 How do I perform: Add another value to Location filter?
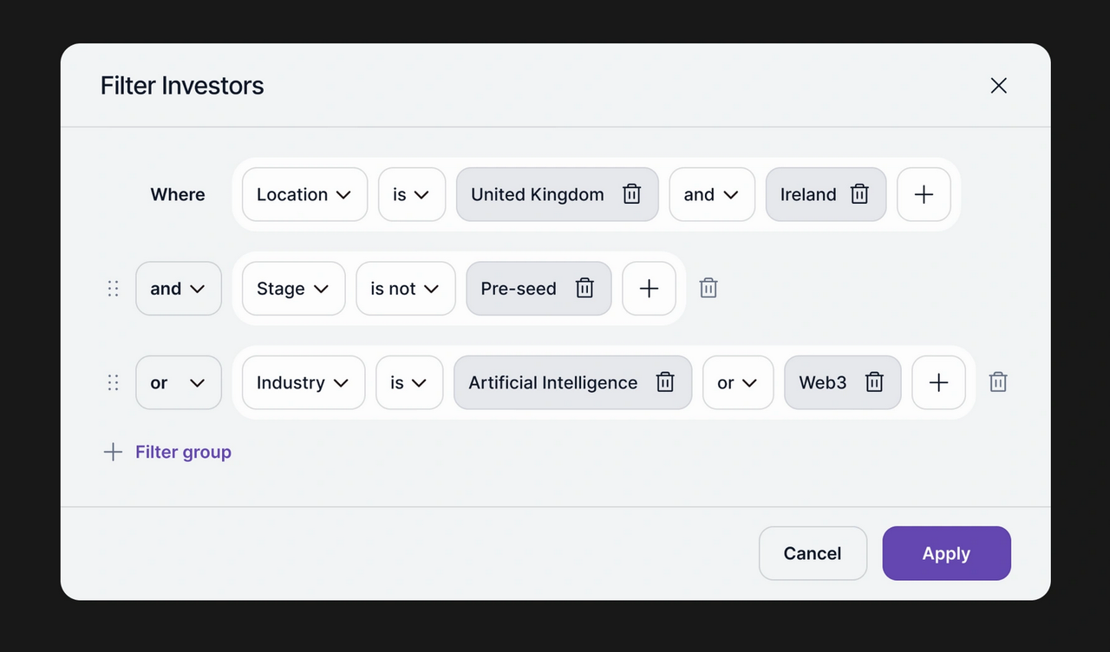pos(924,194)
